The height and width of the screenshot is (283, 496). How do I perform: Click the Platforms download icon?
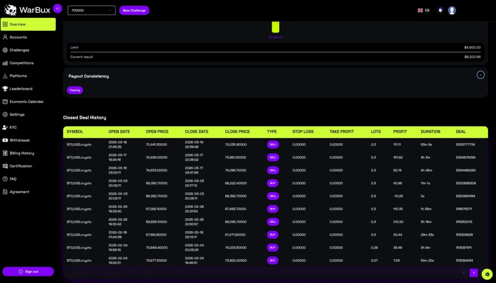[x=5, y=76]
